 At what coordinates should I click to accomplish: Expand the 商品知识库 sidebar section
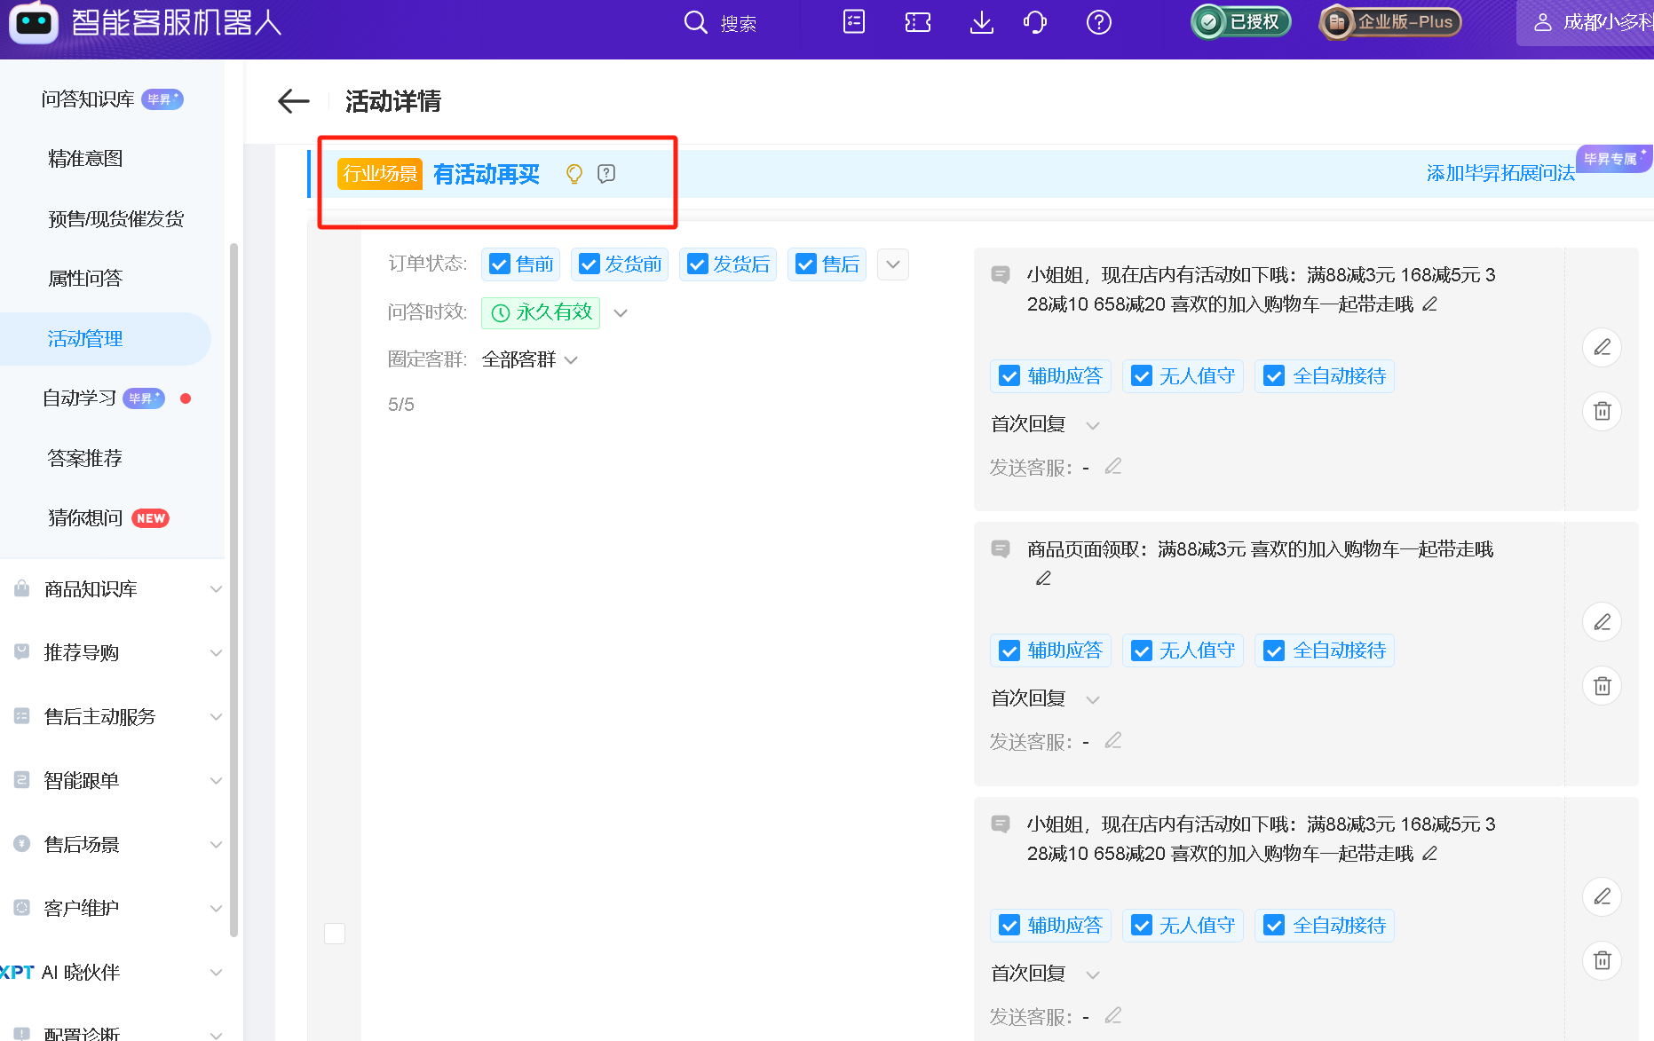click(x=216, y=589)
